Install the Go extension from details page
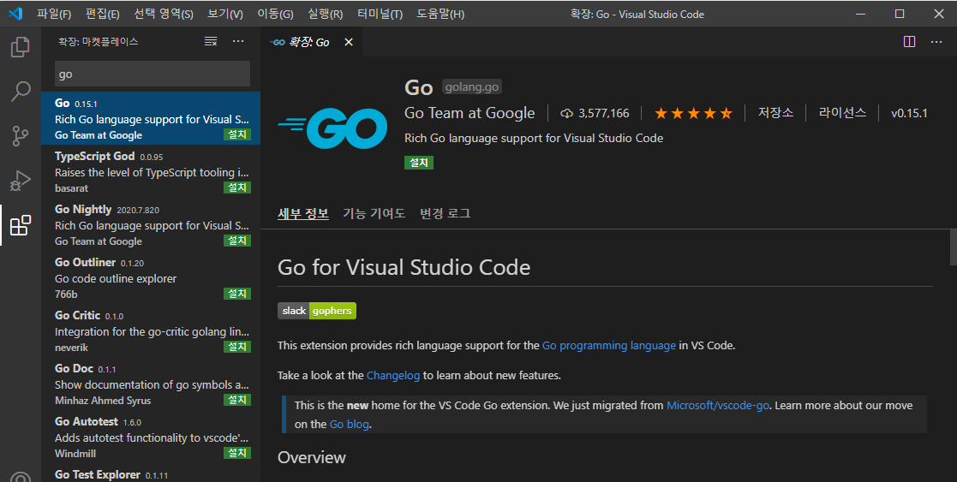Viewport: 957px width, 482px height. [419, 163]
